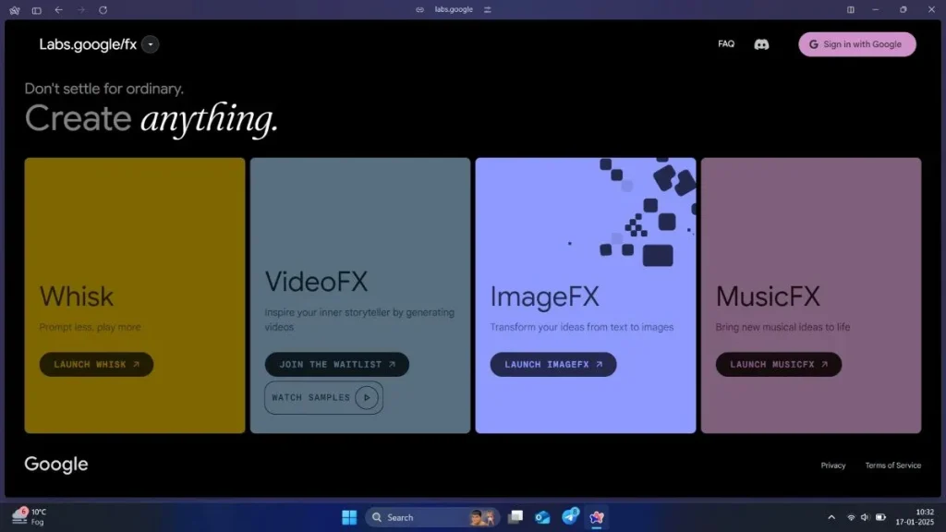Open volume control tray icon
The height and width of the screenshot is (532, 946).
point(865,517)
